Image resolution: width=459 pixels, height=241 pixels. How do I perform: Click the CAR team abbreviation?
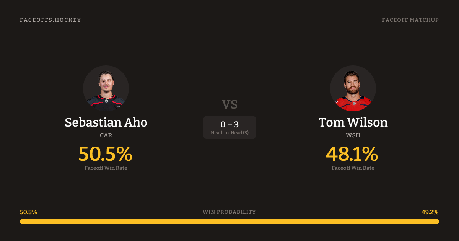[x=106, y=135]
